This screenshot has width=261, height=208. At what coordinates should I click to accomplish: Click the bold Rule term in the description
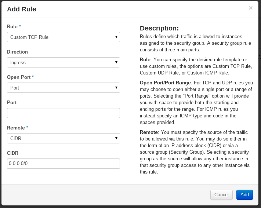point(145,59)
